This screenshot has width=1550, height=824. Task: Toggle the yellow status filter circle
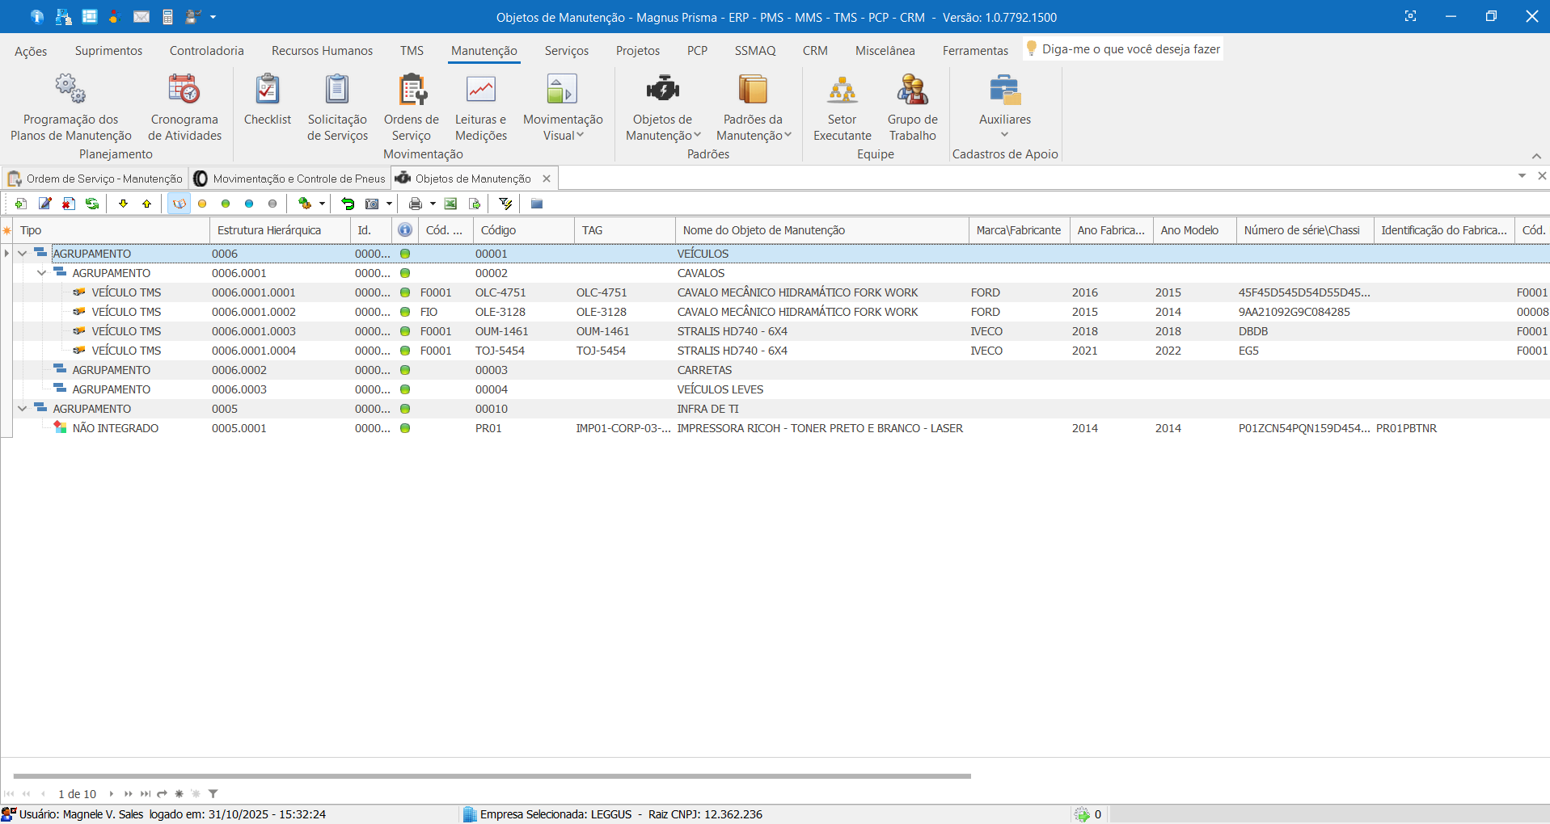pos(202,204)
